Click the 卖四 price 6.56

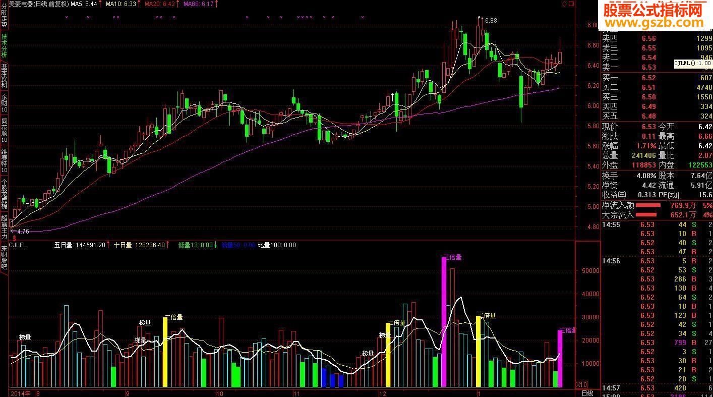point(648,38)
